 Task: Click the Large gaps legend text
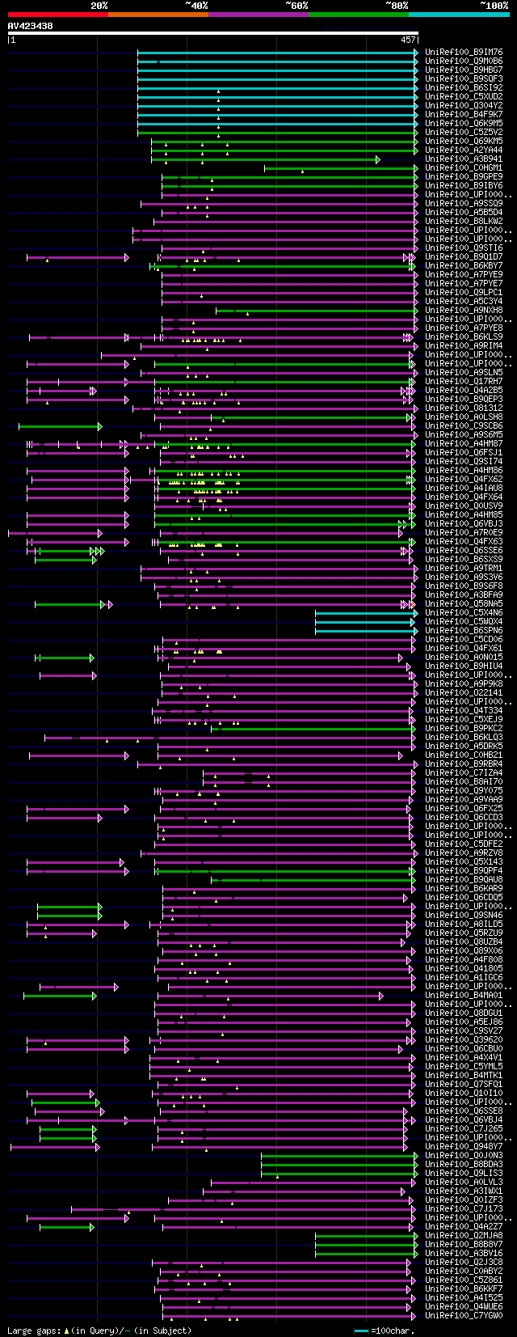pyautogui.click(x=99, y=1331)
